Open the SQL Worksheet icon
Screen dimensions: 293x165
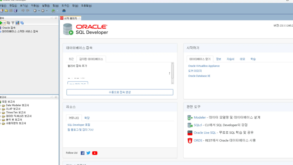tap(53, 11)
